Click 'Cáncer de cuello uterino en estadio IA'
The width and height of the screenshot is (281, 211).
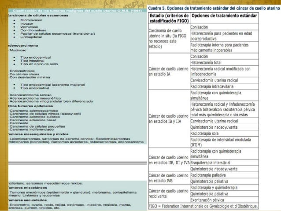[x=169, y=71]
